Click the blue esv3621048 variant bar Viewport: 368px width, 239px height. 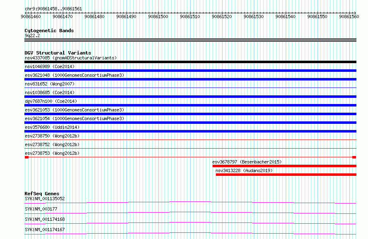[x=190, y=79]
